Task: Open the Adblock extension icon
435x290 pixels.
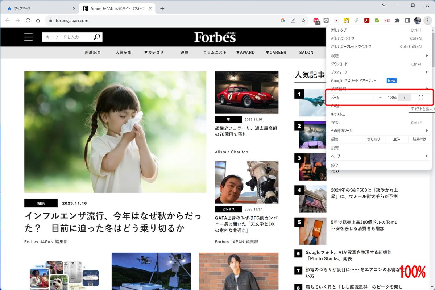Action: [x=317, y=21]
